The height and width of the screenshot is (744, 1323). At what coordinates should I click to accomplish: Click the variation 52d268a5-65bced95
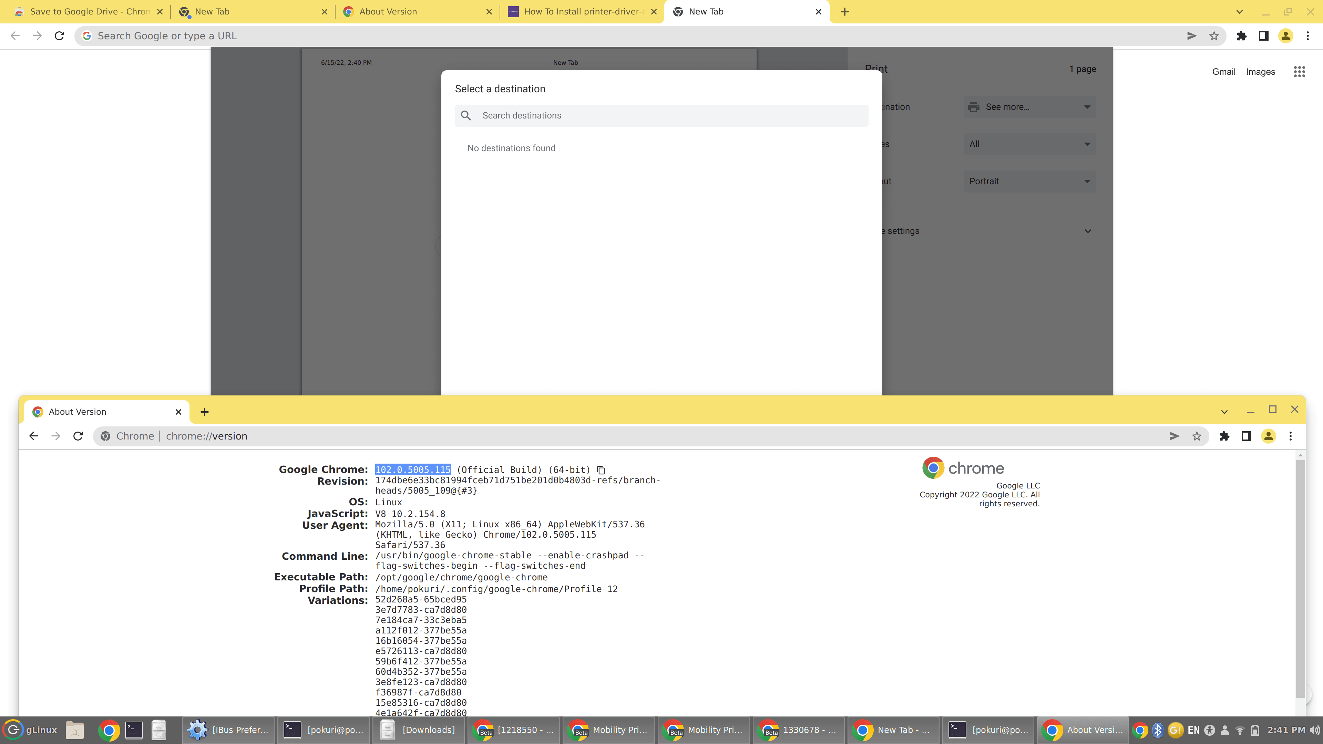421,599
